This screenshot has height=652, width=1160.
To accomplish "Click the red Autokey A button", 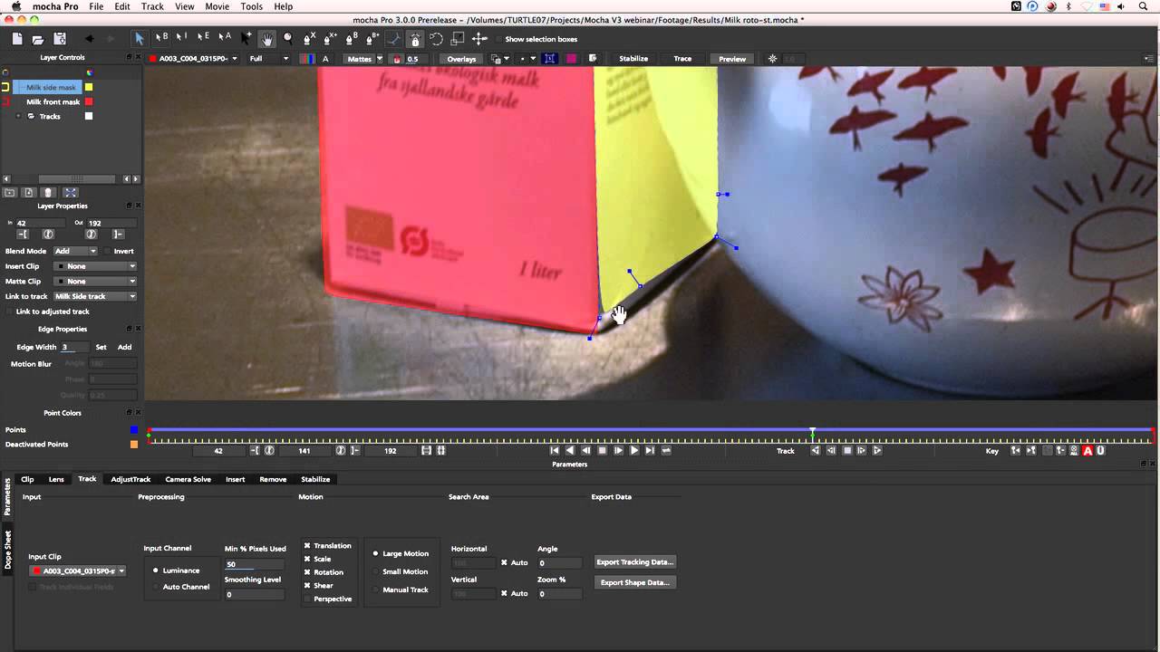I will click(1087, 450).
